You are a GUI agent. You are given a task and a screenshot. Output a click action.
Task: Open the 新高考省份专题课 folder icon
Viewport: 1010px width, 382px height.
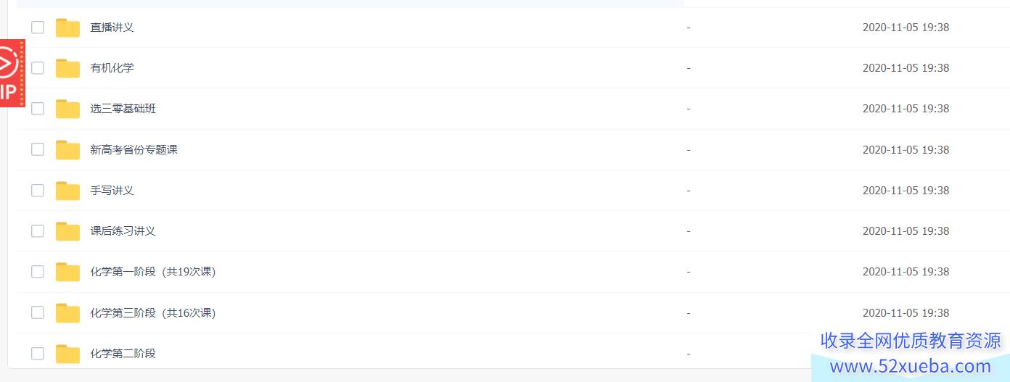(67, 150)
